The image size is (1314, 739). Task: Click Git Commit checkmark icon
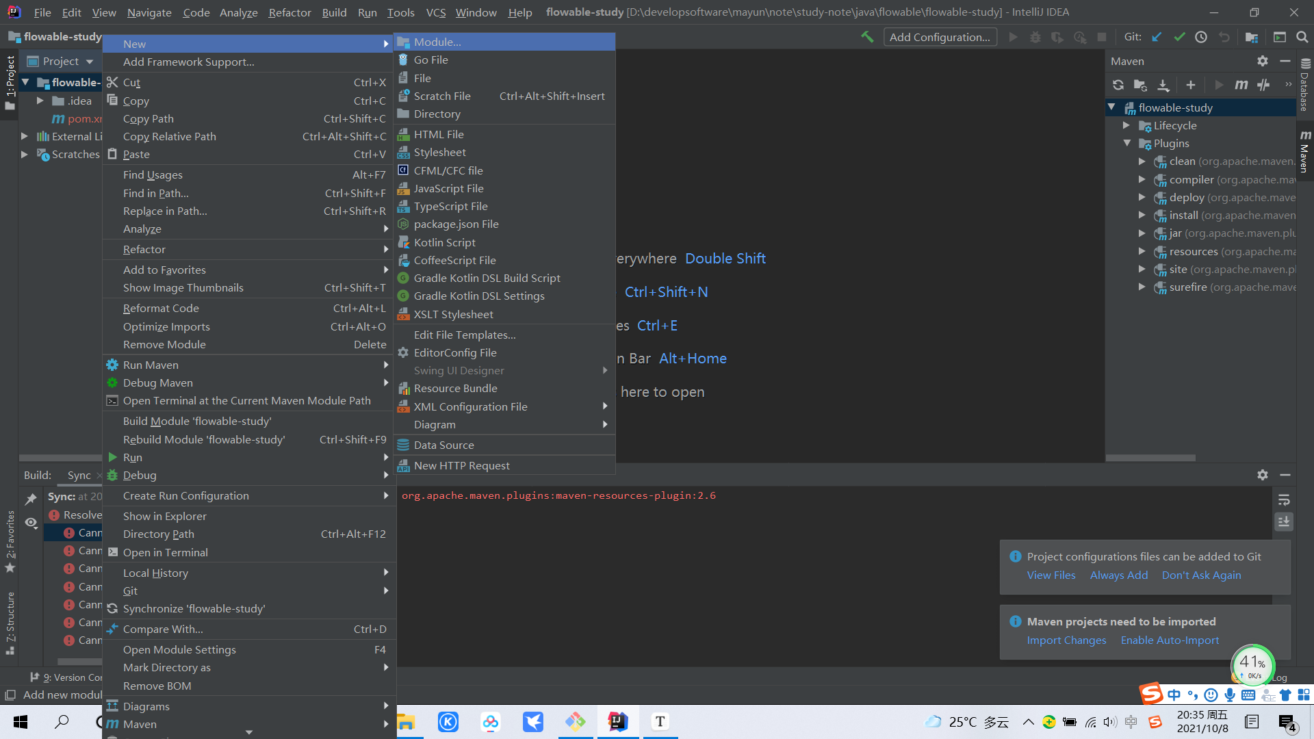1179,37
